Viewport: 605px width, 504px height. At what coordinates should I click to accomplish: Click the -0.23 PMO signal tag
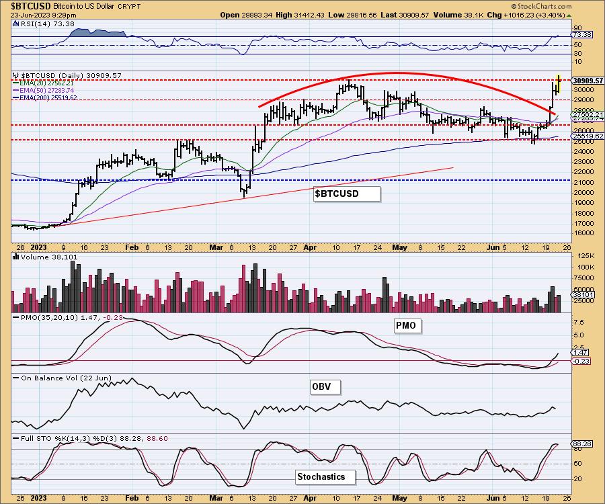click(581, 361)
